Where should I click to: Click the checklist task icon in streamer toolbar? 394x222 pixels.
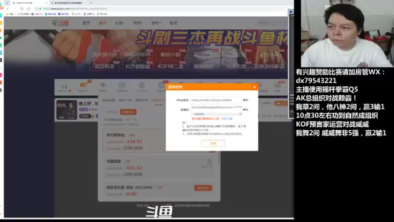point(161,85)
